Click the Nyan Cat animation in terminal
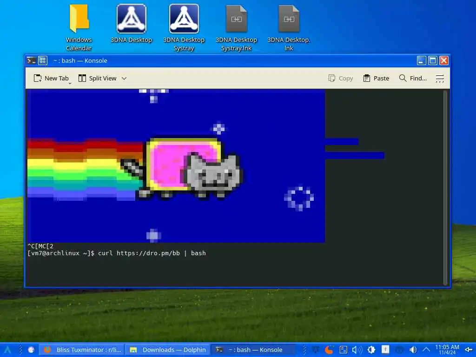 click(176, 166)
